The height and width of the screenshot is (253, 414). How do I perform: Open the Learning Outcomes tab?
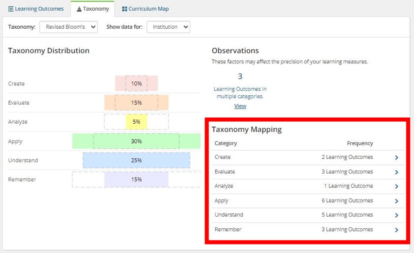36,9
